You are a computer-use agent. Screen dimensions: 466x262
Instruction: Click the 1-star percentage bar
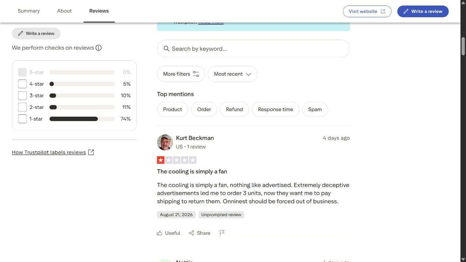click(x=82, y=119)
